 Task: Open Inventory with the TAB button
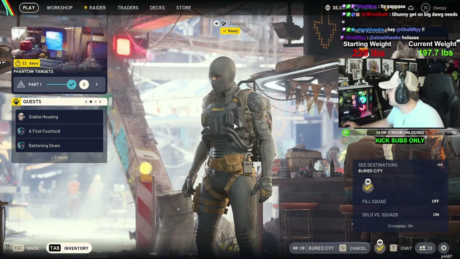click(69, 248)
